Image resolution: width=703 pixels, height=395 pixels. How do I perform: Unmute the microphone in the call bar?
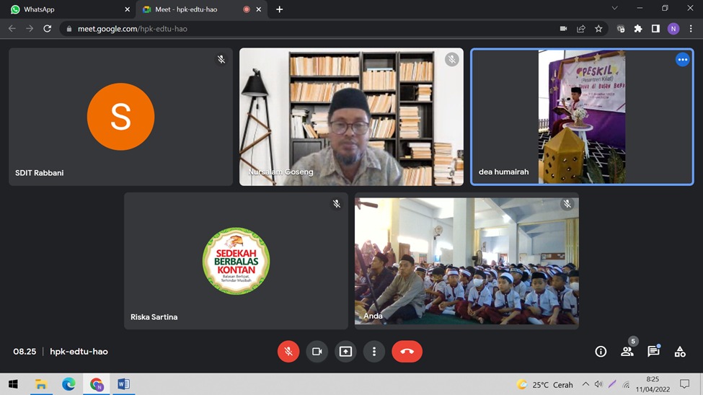[x=288, y=351]
